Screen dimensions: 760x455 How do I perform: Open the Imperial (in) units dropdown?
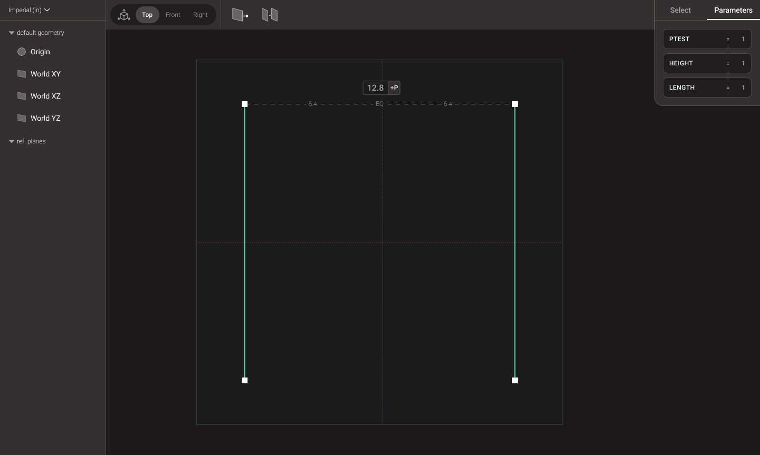[x=29, y=9]
